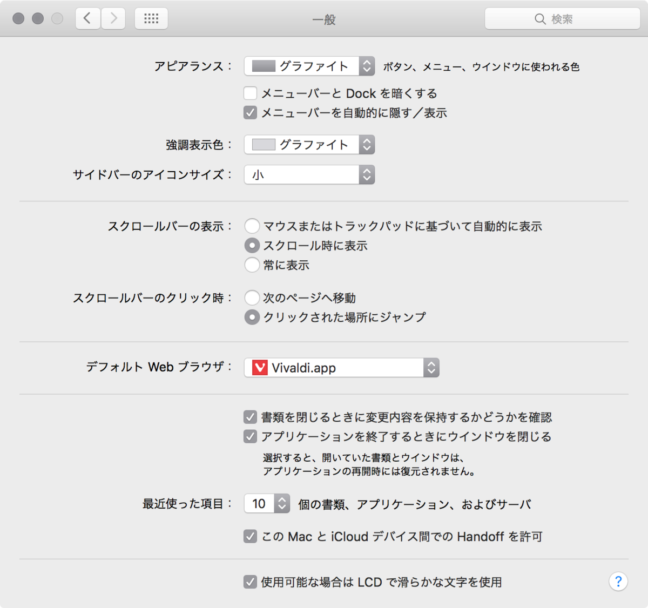Open the アピアランス グラファイト popup menu
The image size is (648, 608).
pos(309,66)
